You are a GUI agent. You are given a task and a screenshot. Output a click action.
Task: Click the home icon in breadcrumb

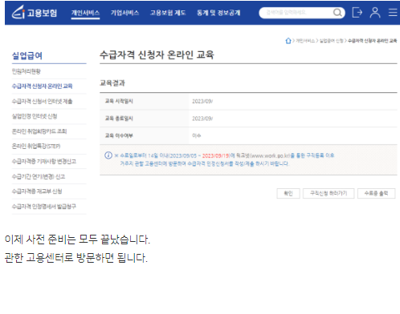click(288, 41)
